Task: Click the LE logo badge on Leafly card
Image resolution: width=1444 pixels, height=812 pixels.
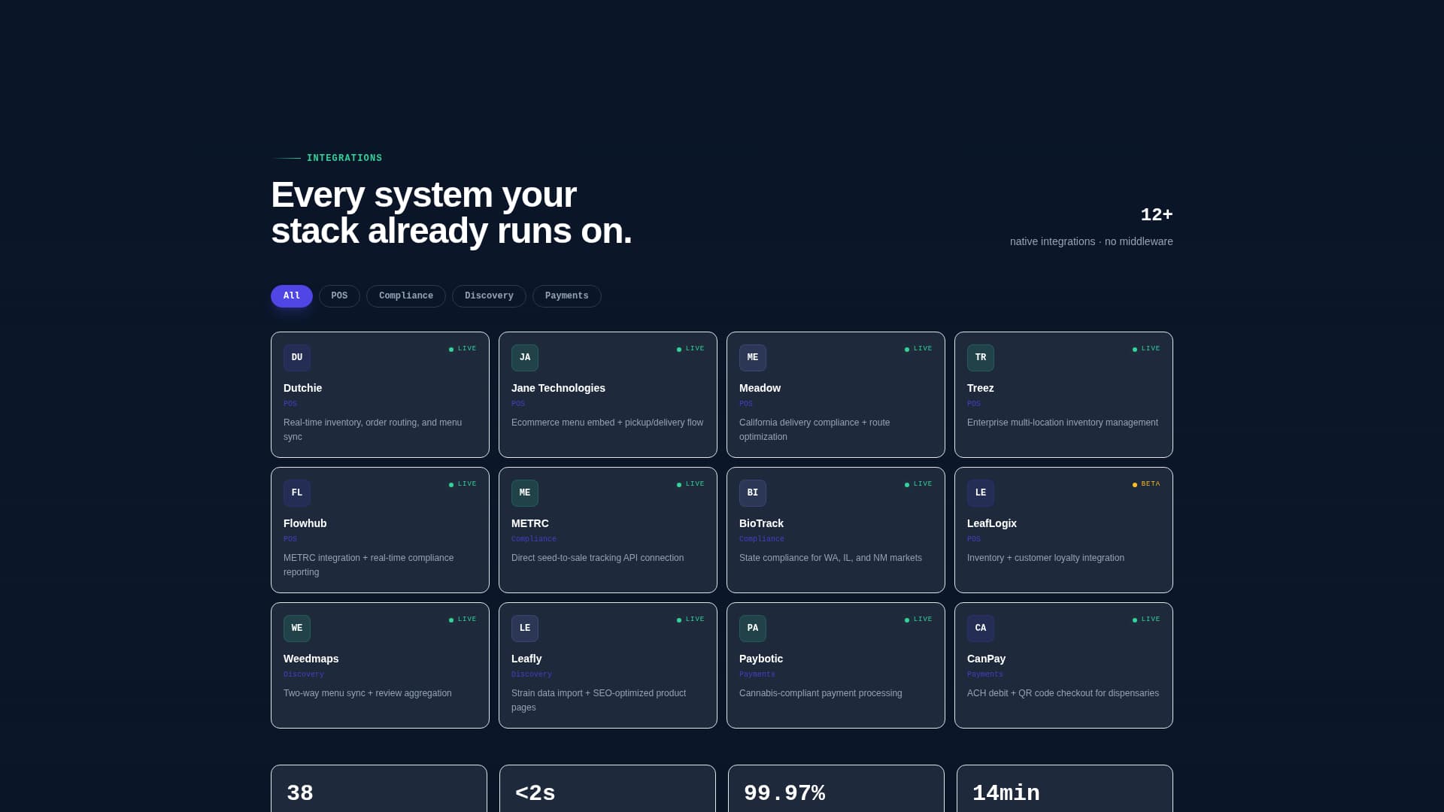Action: [x=525, y=629]
